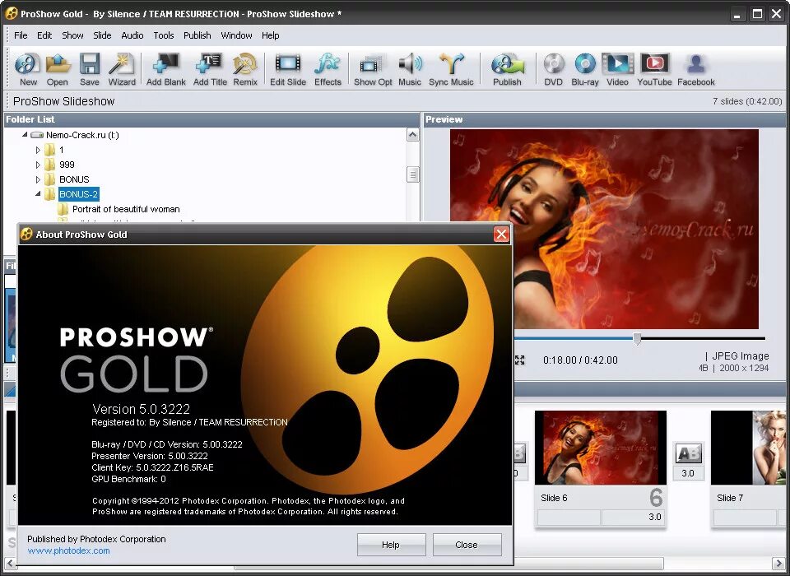
Task: Click the Save toolbar icon
Action: click(x=89, y=69)
